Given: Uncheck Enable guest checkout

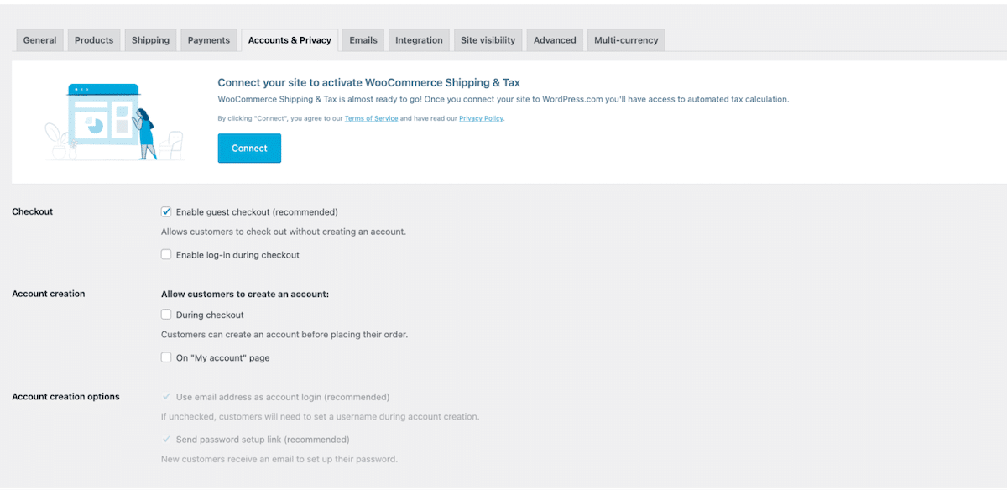Looking at the screenshot, I should 166,212.
